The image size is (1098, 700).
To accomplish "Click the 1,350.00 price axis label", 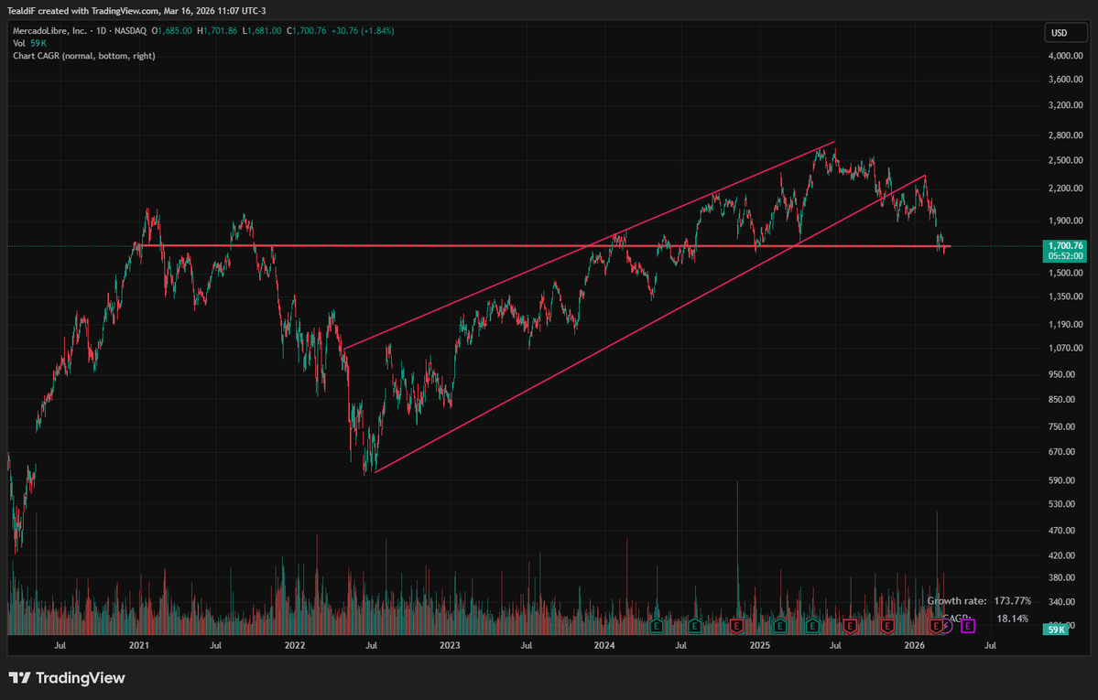I will click(x=1066, y=296).
